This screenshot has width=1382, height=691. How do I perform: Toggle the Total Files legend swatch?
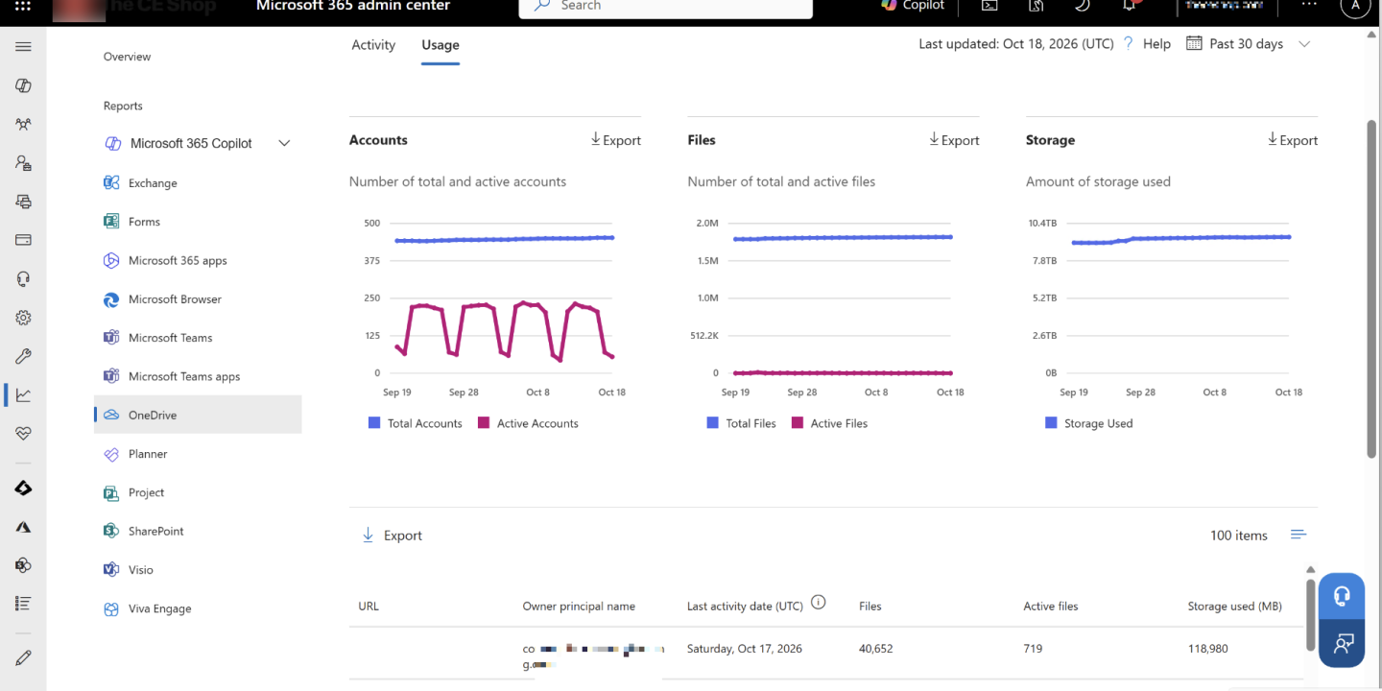(713, 423)
